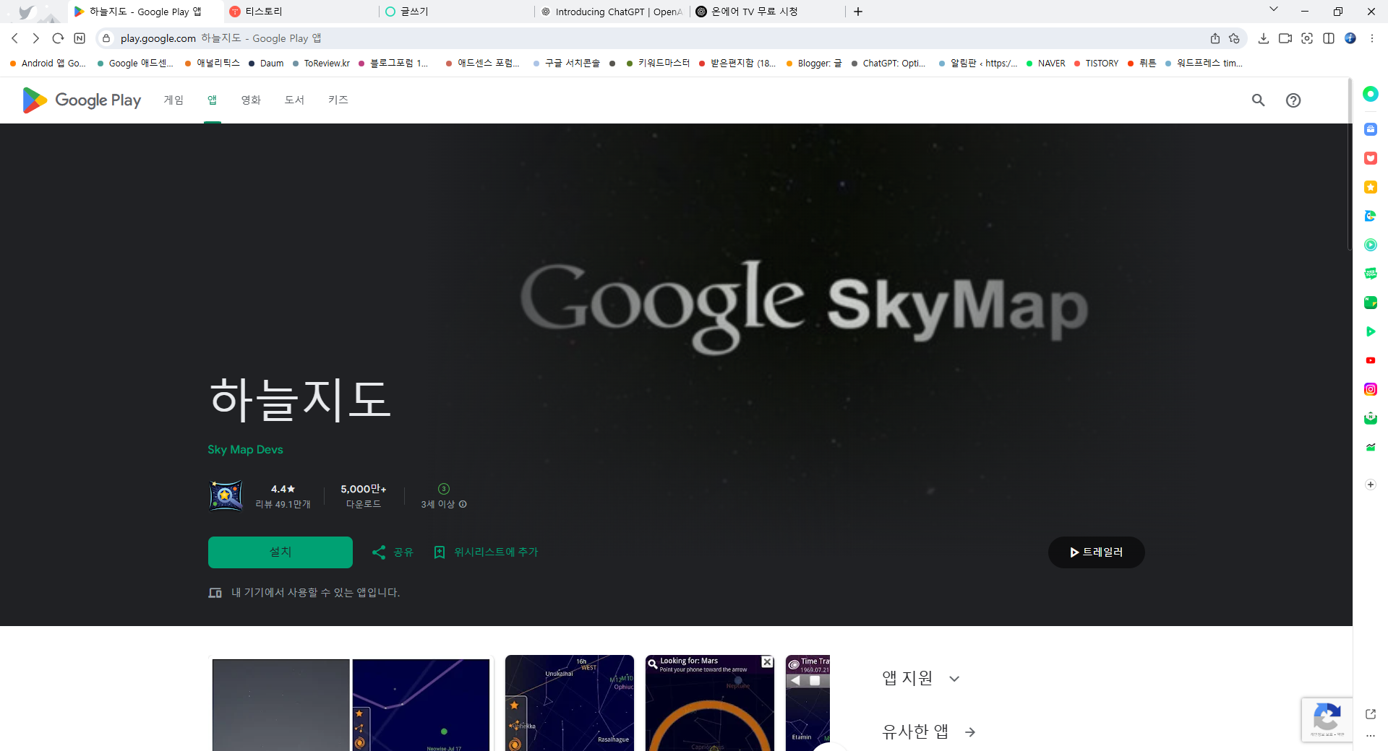The height and width of the screenshot is (751, 1388).
Task: Open the red Pocket-style sidebar icon
Action: (1371, 158)
